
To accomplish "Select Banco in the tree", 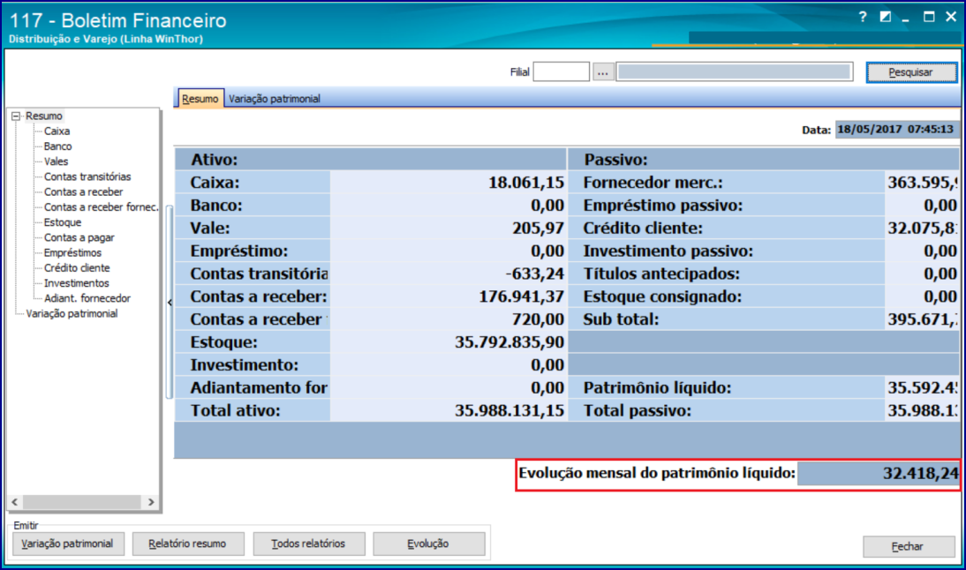I will [58, 146].
